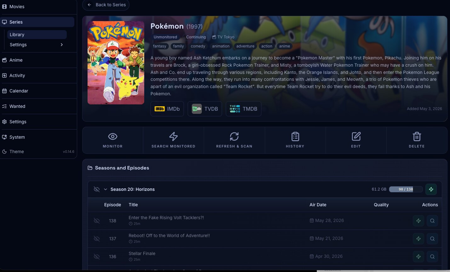Click the Series monitor icon in sidebar

click(x=4, y=22)
